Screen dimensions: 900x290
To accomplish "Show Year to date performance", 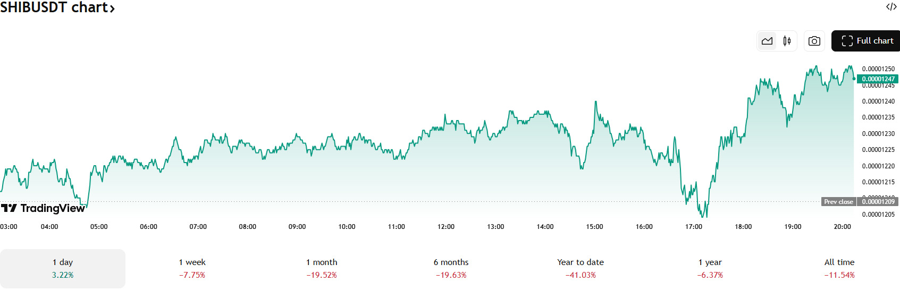I will (581, 269).
